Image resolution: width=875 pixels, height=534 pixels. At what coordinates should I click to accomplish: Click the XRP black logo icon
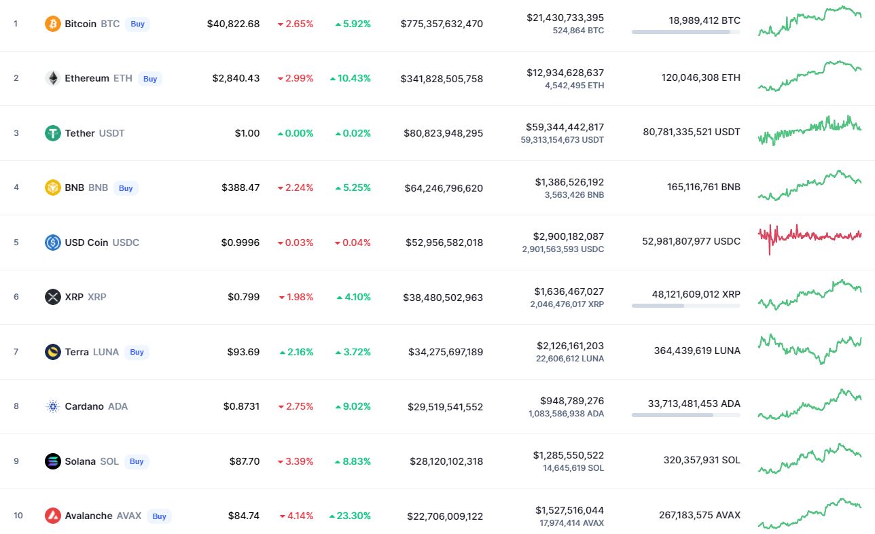coord(52,297)
